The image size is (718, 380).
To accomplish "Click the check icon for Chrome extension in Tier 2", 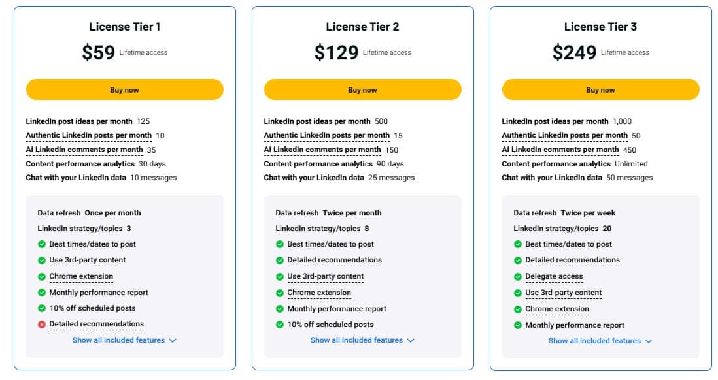I will 281,293.
